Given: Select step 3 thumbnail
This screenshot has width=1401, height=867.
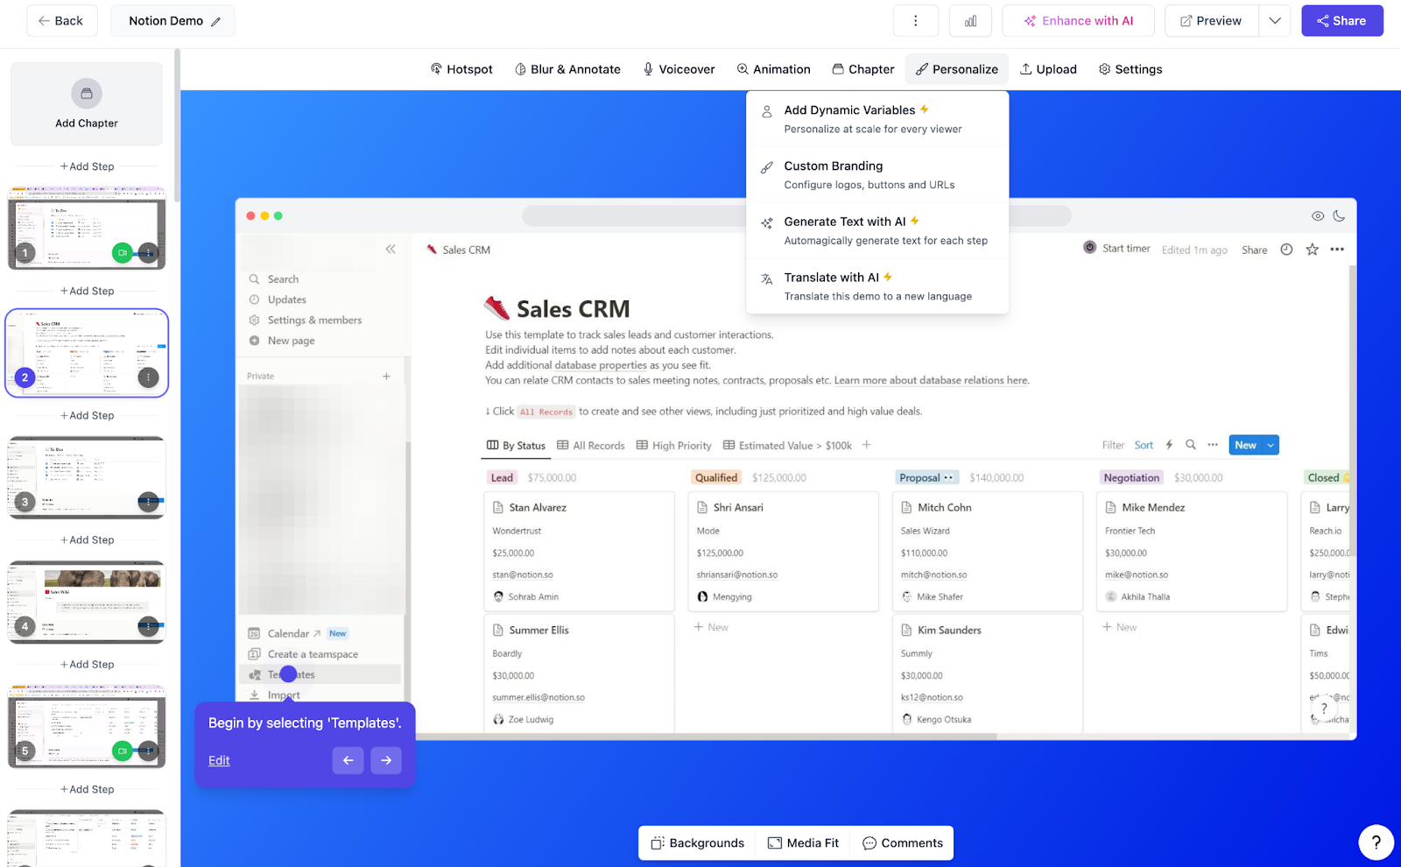Looking at the screenshot, I should tap(87, 477).
